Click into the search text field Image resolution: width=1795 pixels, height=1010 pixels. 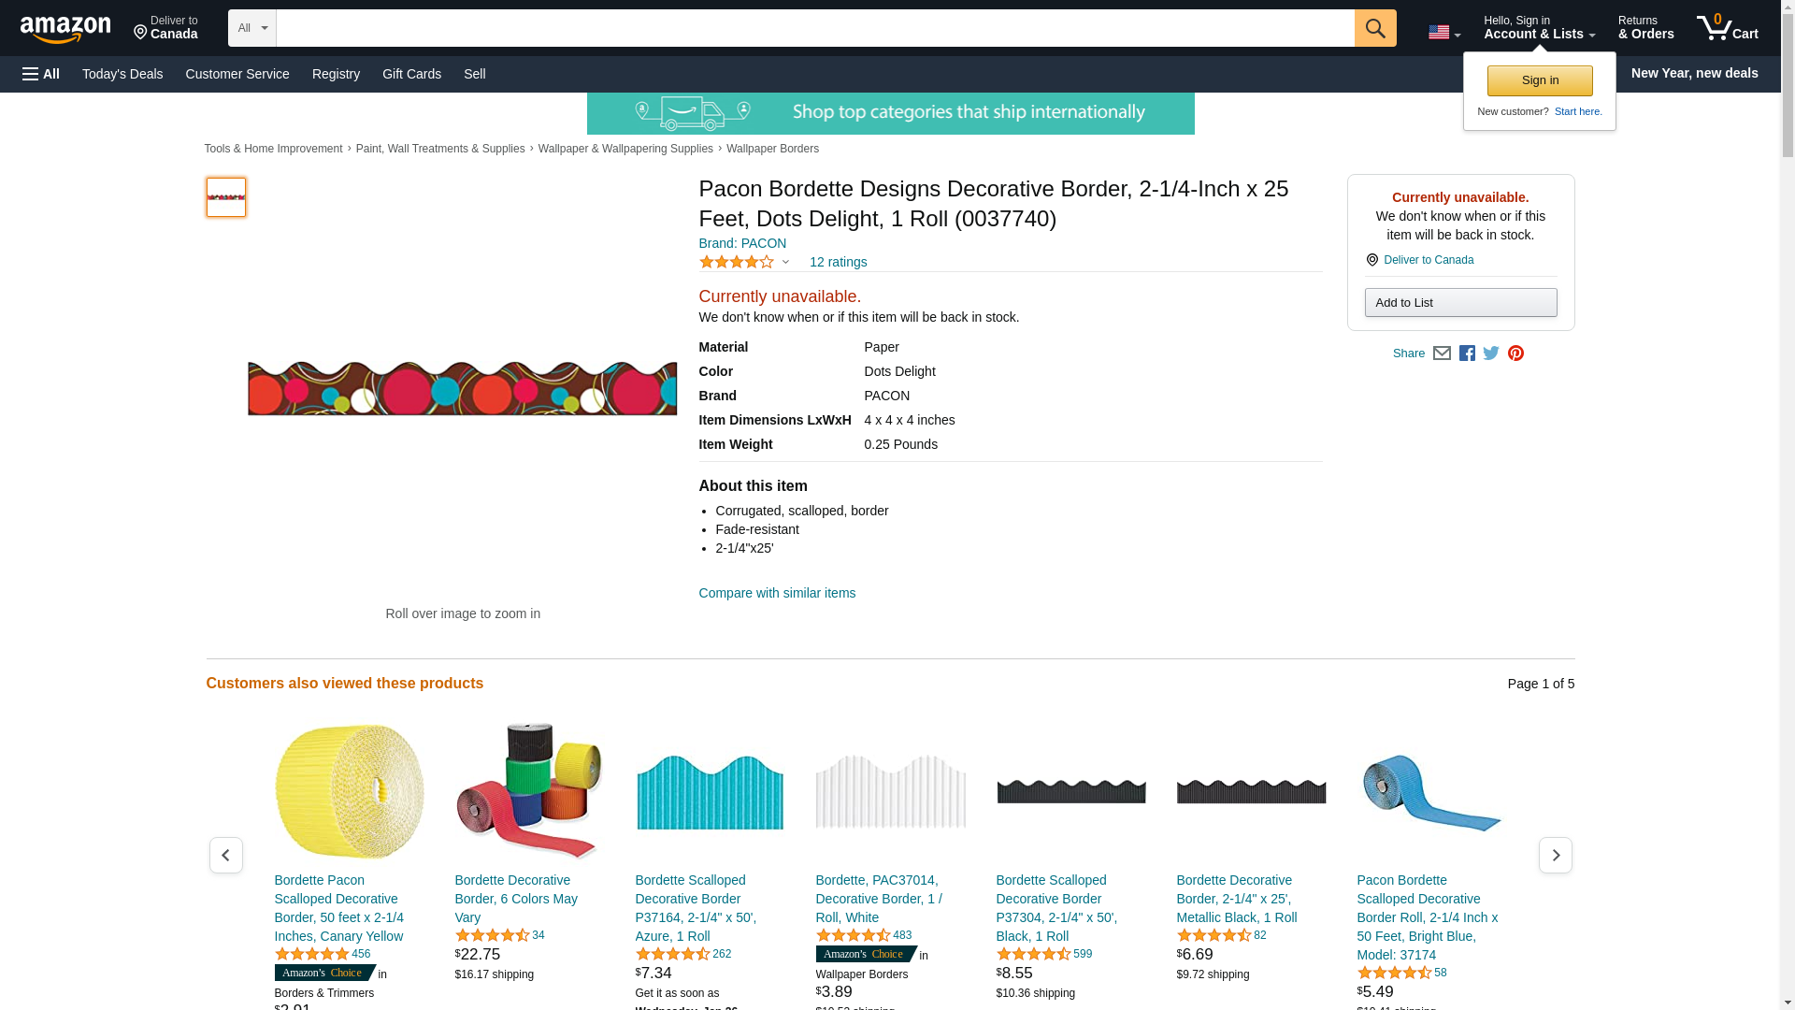[x=813, y=28]
